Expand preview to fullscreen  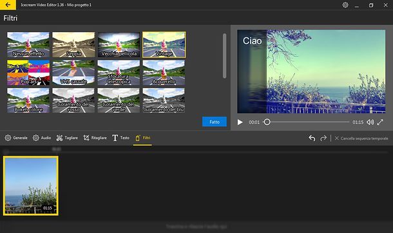(x=380, y=122)
